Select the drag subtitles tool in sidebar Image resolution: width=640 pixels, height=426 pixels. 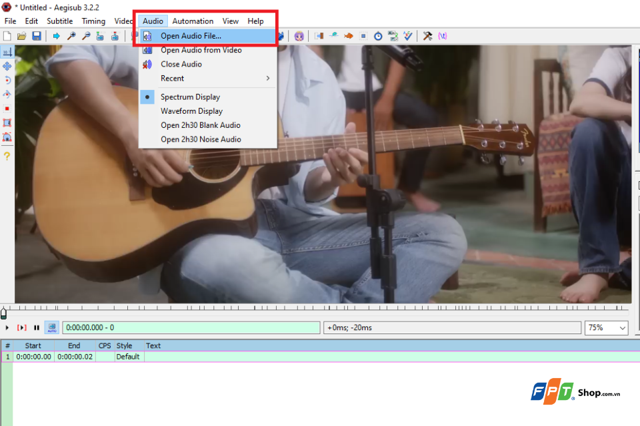tap(7, 66)
